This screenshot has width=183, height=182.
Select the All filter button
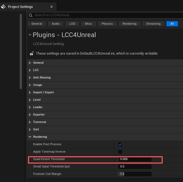172,24
